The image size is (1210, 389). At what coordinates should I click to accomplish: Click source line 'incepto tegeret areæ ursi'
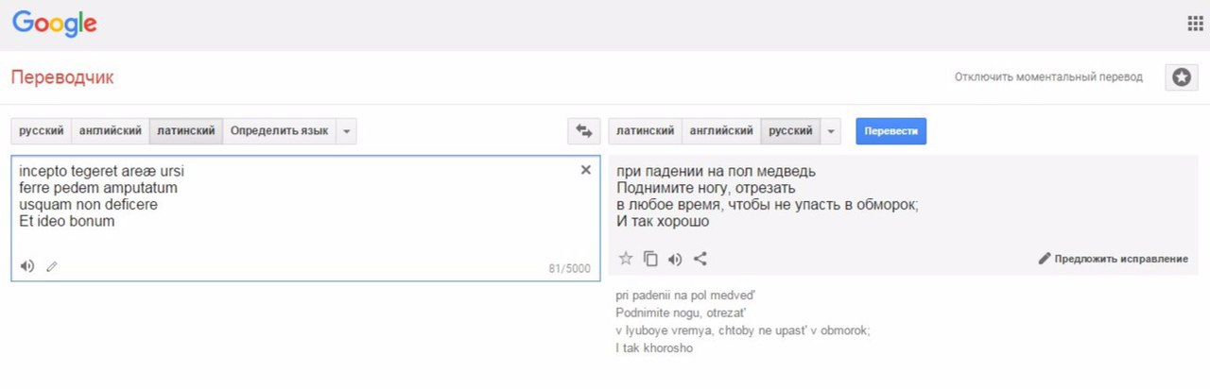click(x=101, y=171)
